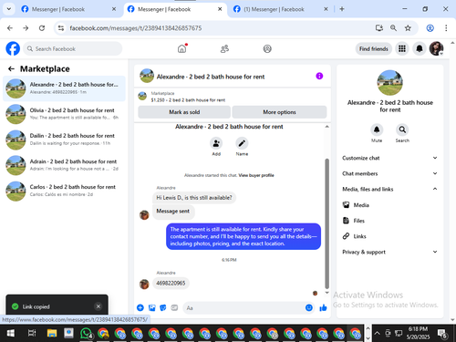Viewport: 456px width, 342px height.
Task: Open the Facebook menu grid icon
Action: click(x=402, y=48)
